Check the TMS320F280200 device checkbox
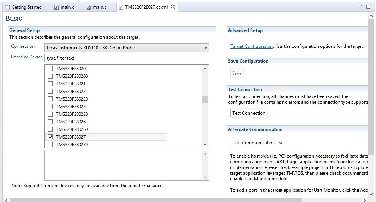This screenshot has height=202, width=376. (50, 76)
